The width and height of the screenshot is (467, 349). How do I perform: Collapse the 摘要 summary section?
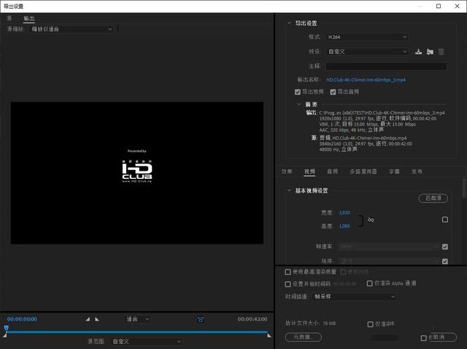[299, 104]
